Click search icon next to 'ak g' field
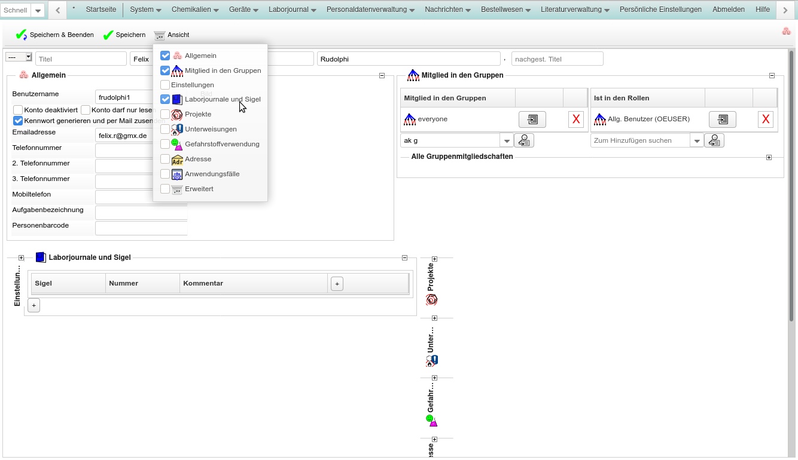This screenshot has height=460, width=798. [x=524, y=140]
